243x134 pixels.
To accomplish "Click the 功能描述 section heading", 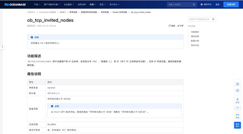I will pyautogui.click(x=34, y=56).
